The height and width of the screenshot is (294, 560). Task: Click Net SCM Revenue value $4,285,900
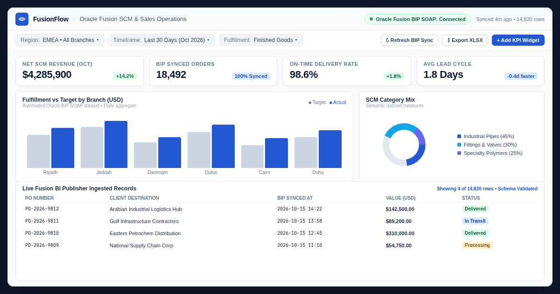(x=47, y=75)
